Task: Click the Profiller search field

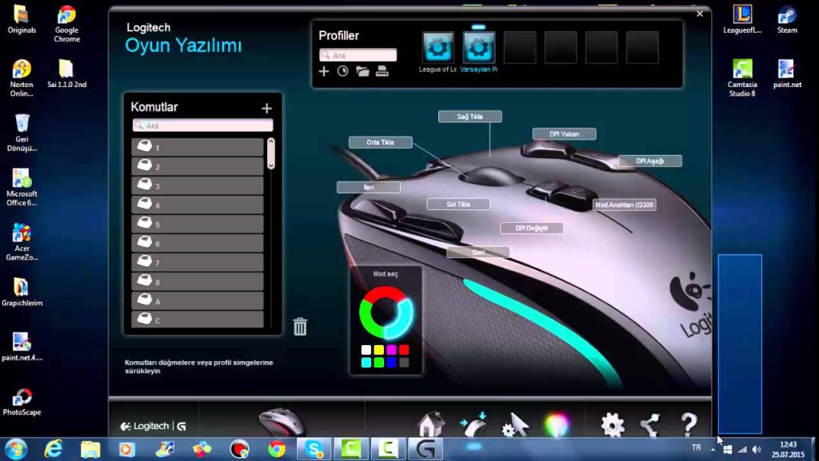Action: (358, 55)
